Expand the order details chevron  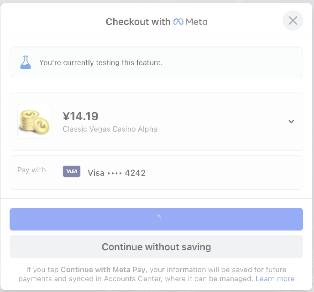click(291, 121)
